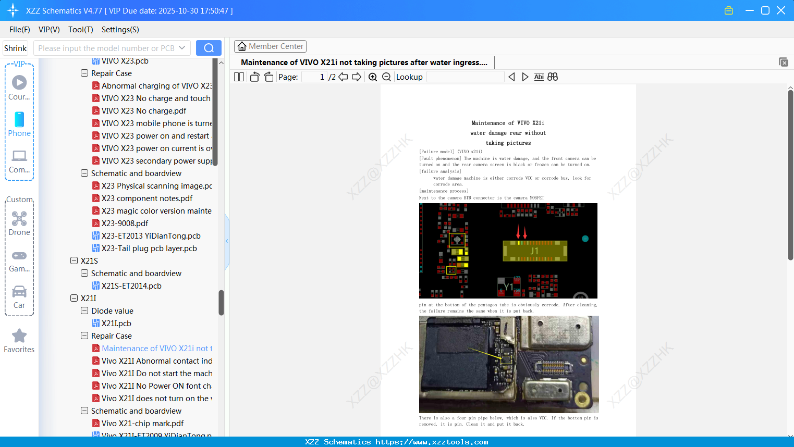Click the binoculars search icon

[553, 77]
